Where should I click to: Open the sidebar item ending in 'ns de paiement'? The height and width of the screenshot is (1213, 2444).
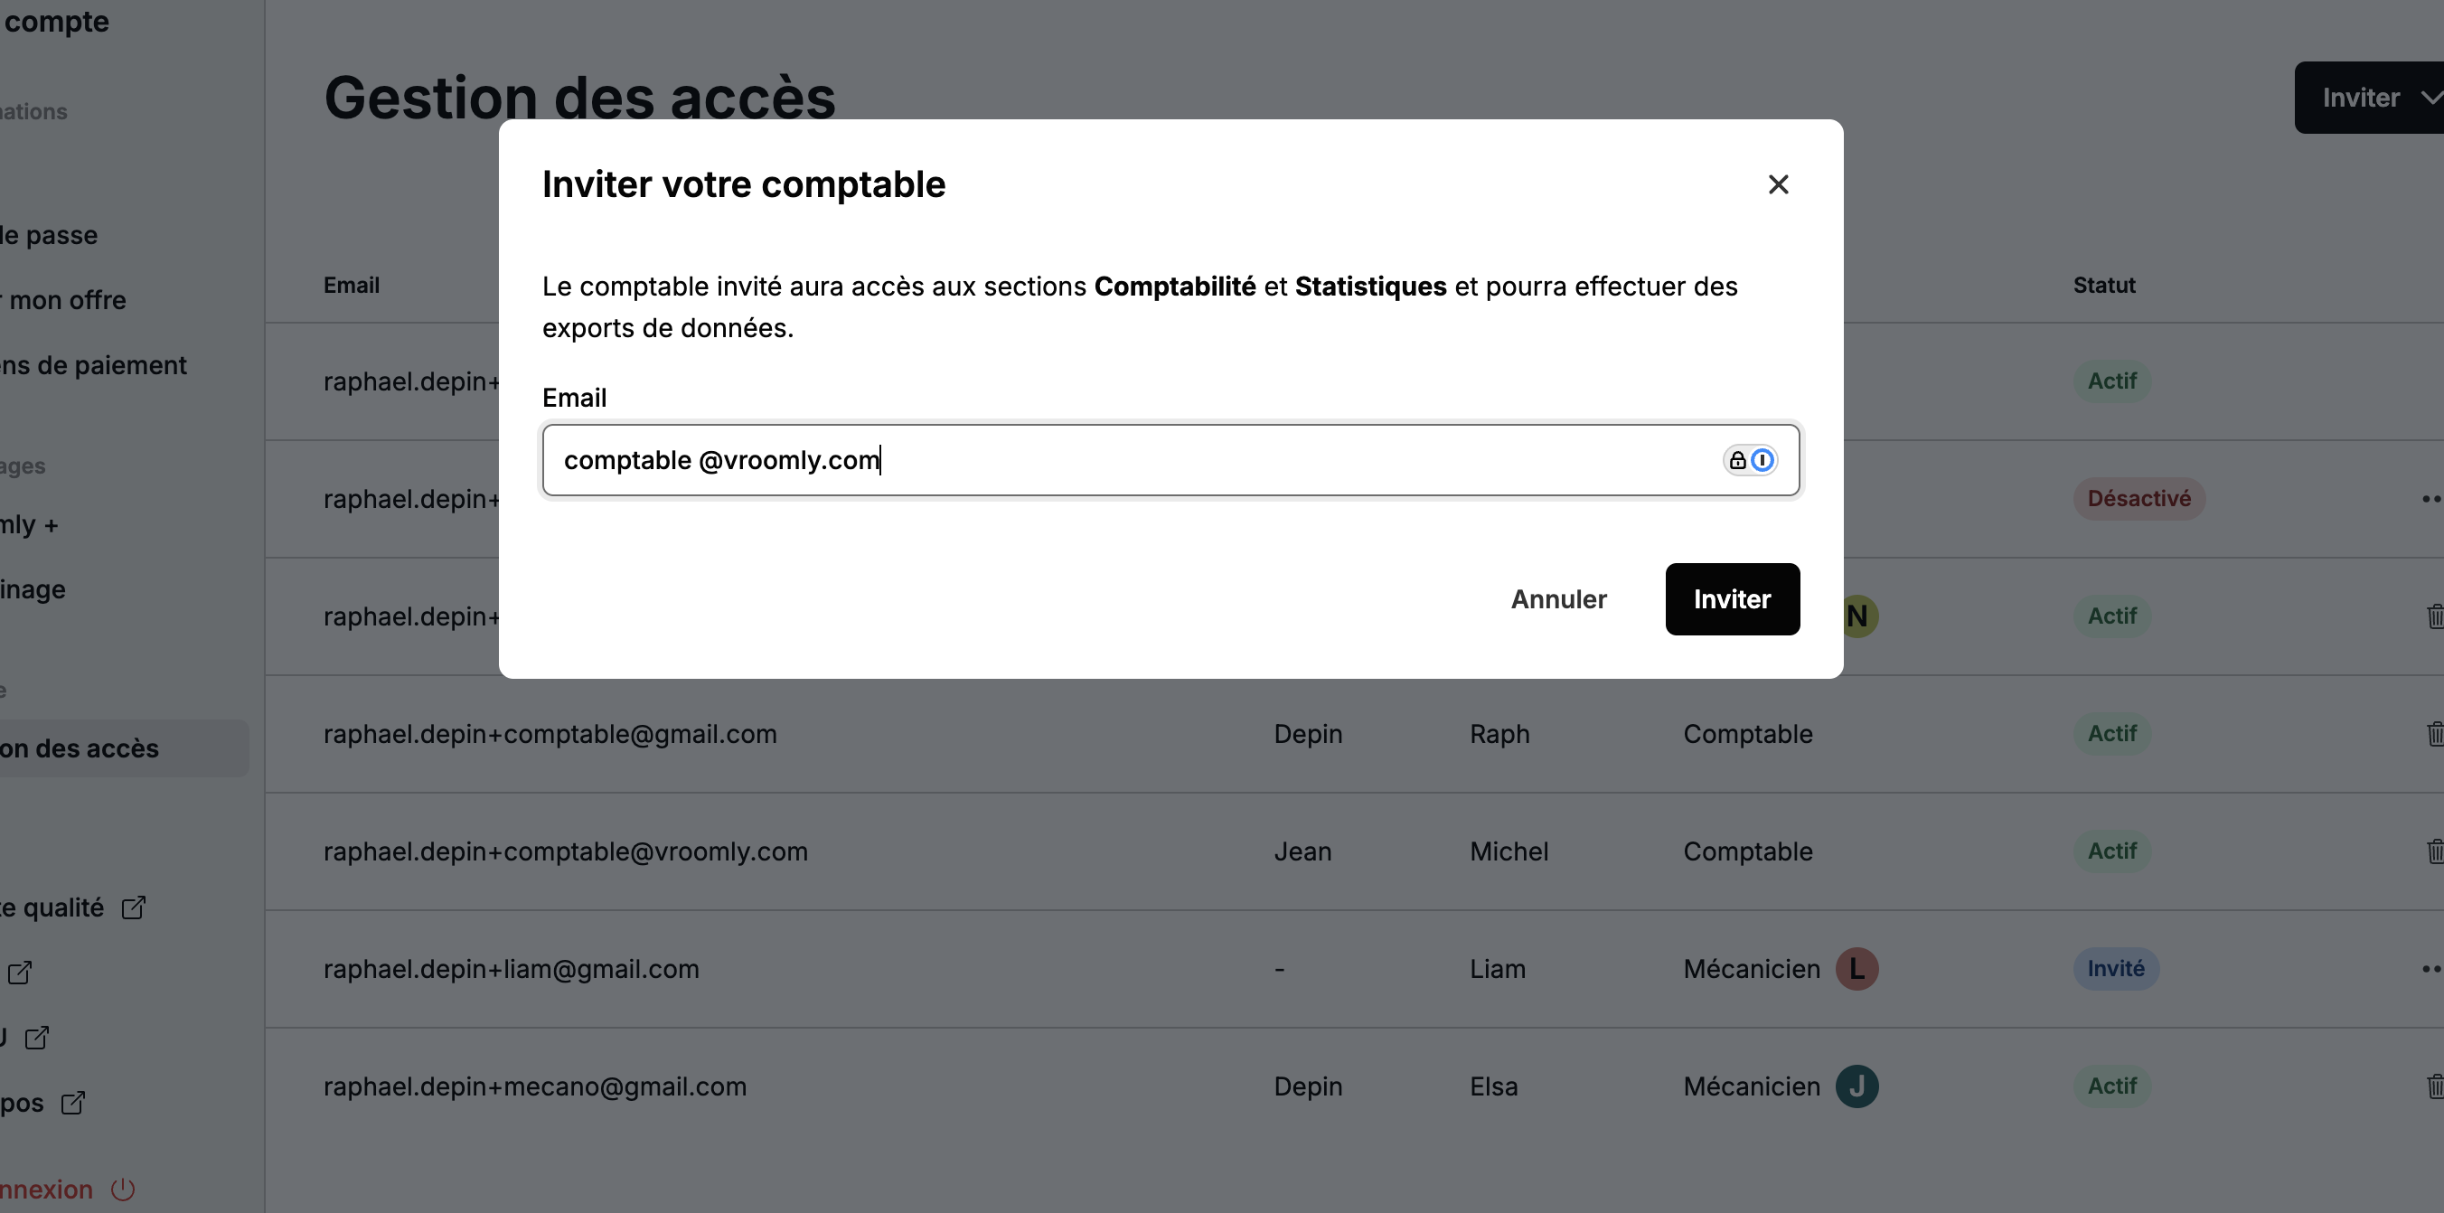point(93,365)
